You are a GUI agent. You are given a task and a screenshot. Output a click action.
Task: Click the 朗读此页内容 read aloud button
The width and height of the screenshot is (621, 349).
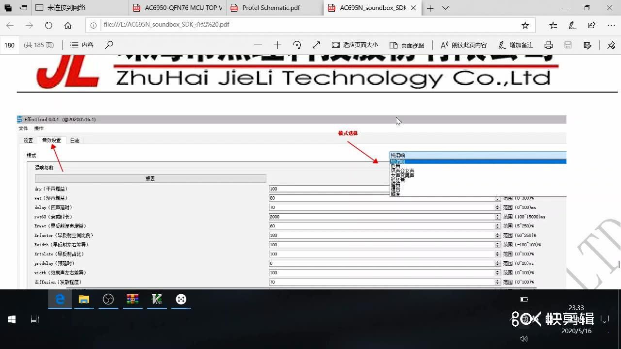463,45
